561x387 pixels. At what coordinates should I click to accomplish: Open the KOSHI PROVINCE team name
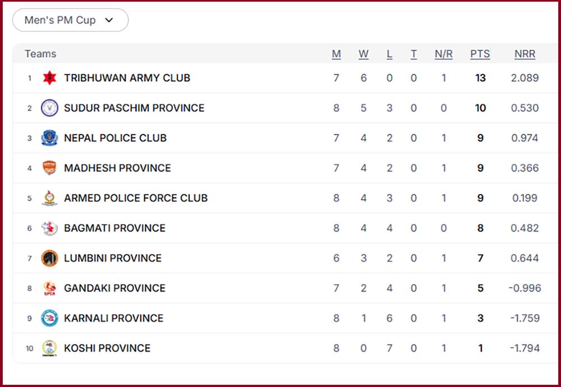click(107, 348)
